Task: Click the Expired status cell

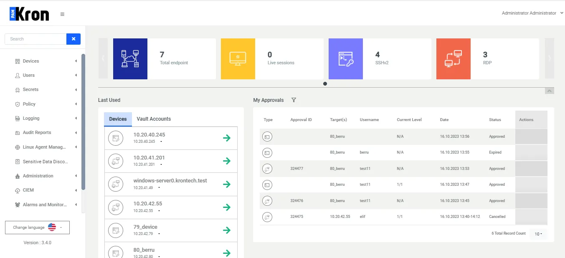Action: click(495, 152)
